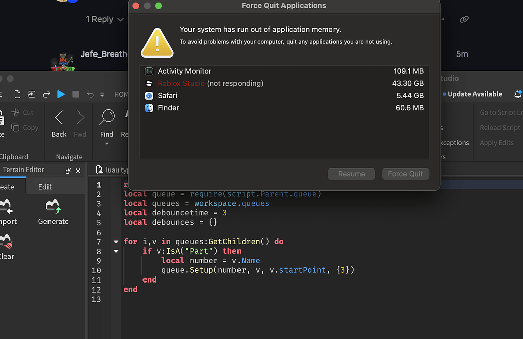Click the Force Quit button

(x=405, y=174)
